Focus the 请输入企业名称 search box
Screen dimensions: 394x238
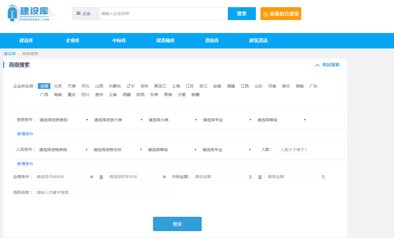click(x=164, y=13)
